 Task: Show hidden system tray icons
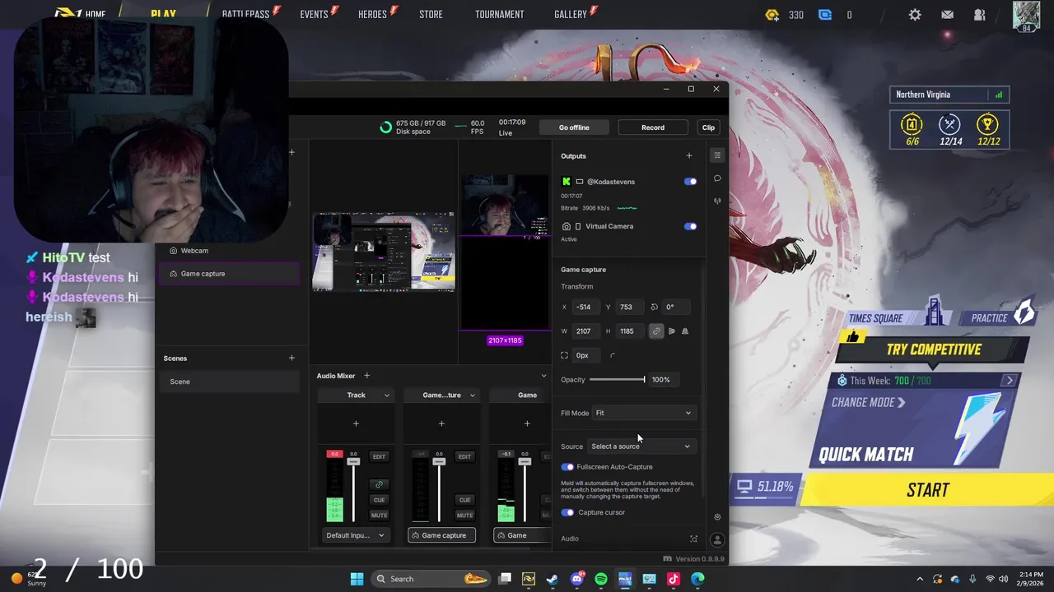[920, 579]
